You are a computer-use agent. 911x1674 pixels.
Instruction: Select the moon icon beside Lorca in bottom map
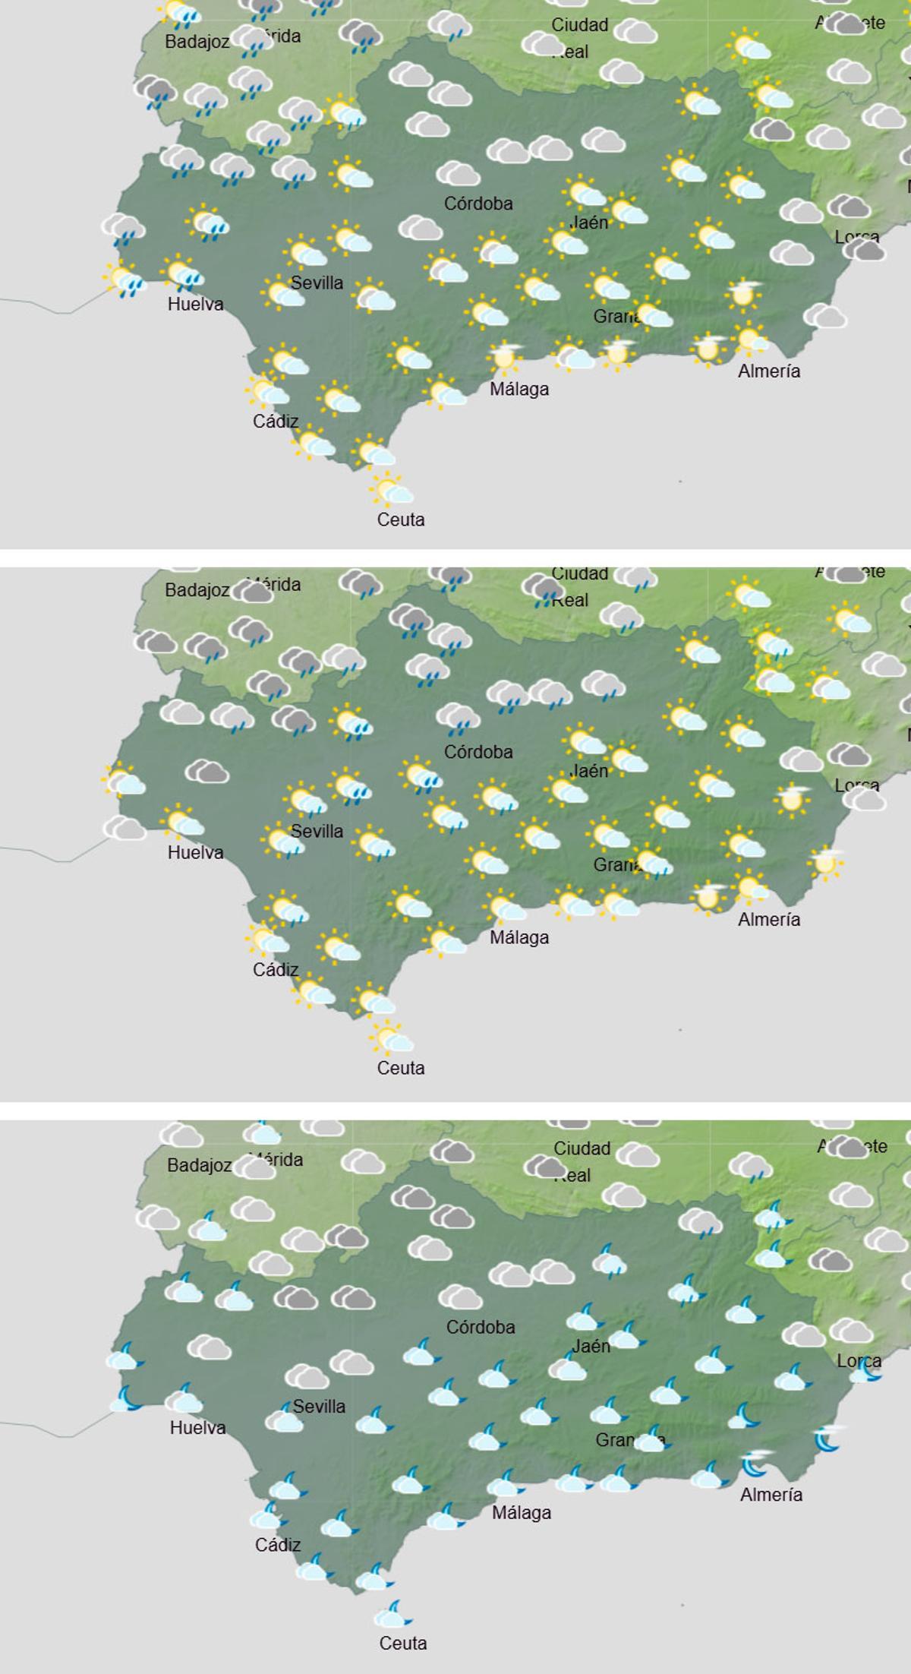click(x=867, y=1369)
